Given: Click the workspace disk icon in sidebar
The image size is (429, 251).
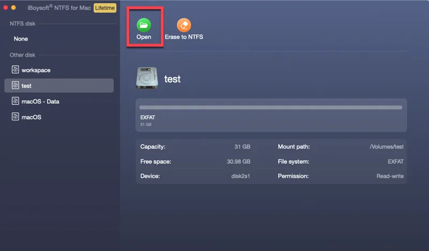Looking at the screenshot, I should click(15, 70).
